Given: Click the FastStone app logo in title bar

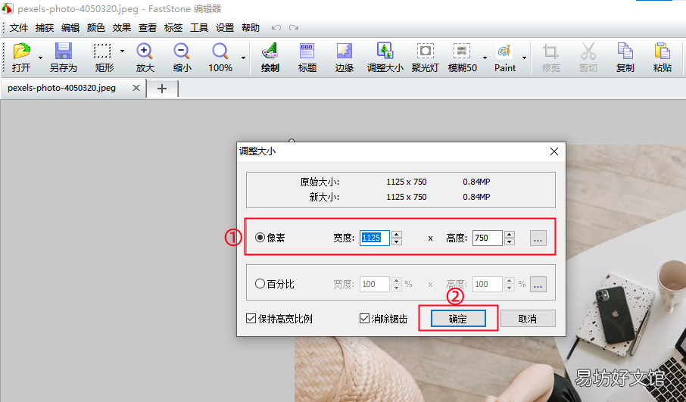Looking at the screenshot, I should pos(8,8).
